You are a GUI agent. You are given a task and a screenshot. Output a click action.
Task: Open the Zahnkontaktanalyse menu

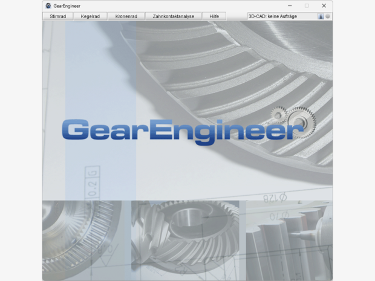tap(174, 16)
